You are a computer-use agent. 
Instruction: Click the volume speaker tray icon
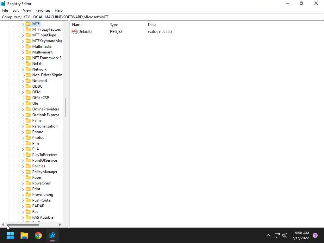coord(285,235)
